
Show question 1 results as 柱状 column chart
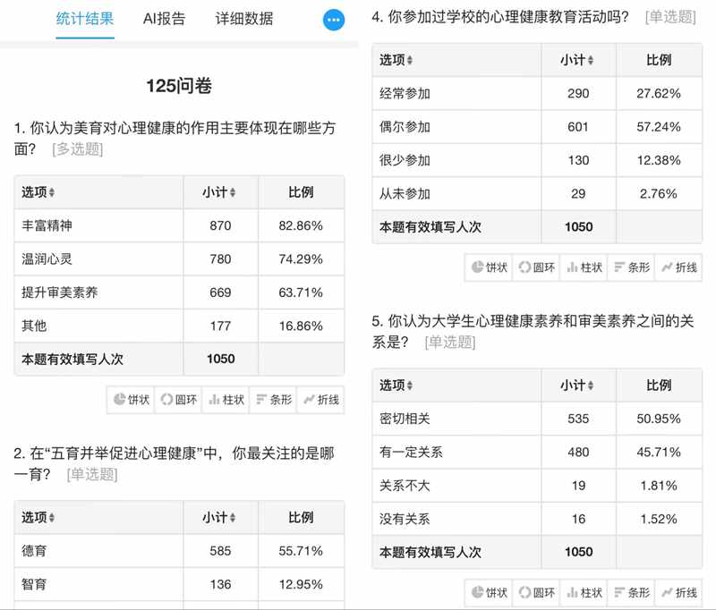pos(225,401)
